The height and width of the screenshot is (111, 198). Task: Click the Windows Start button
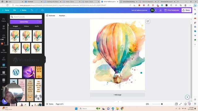pos(76,109)
